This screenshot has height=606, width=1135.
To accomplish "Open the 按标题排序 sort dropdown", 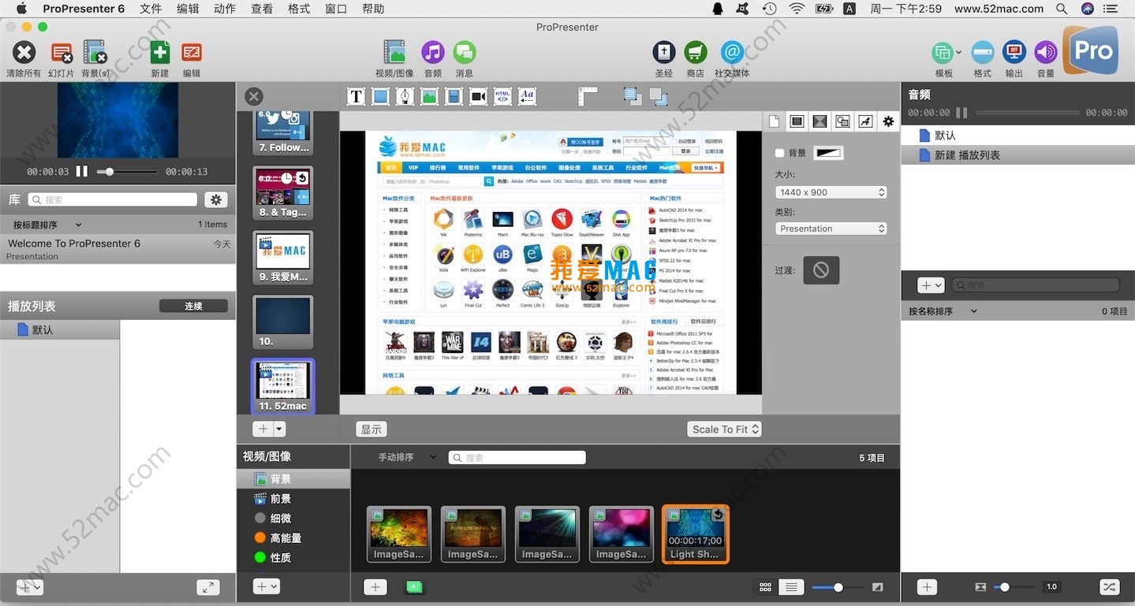I will (47, 225).
